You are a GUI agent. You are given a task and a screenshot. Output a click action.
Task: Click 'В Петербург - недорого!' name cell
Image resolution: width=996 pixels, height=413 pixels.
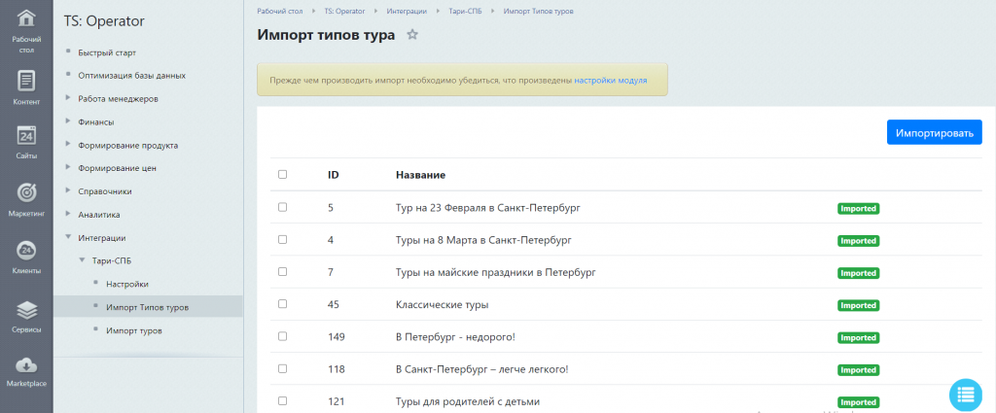455,337
